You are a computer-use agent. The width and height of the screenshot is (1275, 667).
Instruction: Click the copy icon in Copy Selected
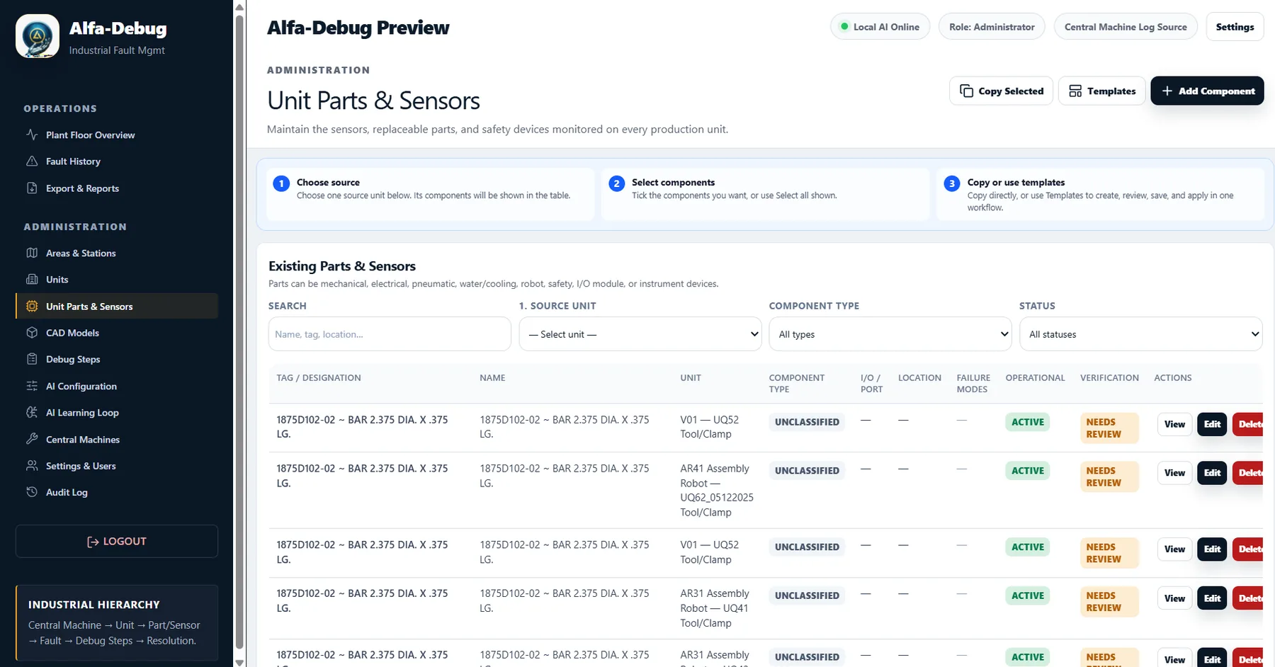point(966,91)
